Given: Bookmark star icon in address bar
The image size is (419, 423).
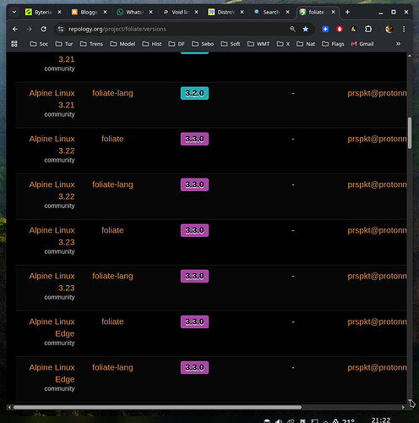Looking at the screenshot, I should [305, 29].
